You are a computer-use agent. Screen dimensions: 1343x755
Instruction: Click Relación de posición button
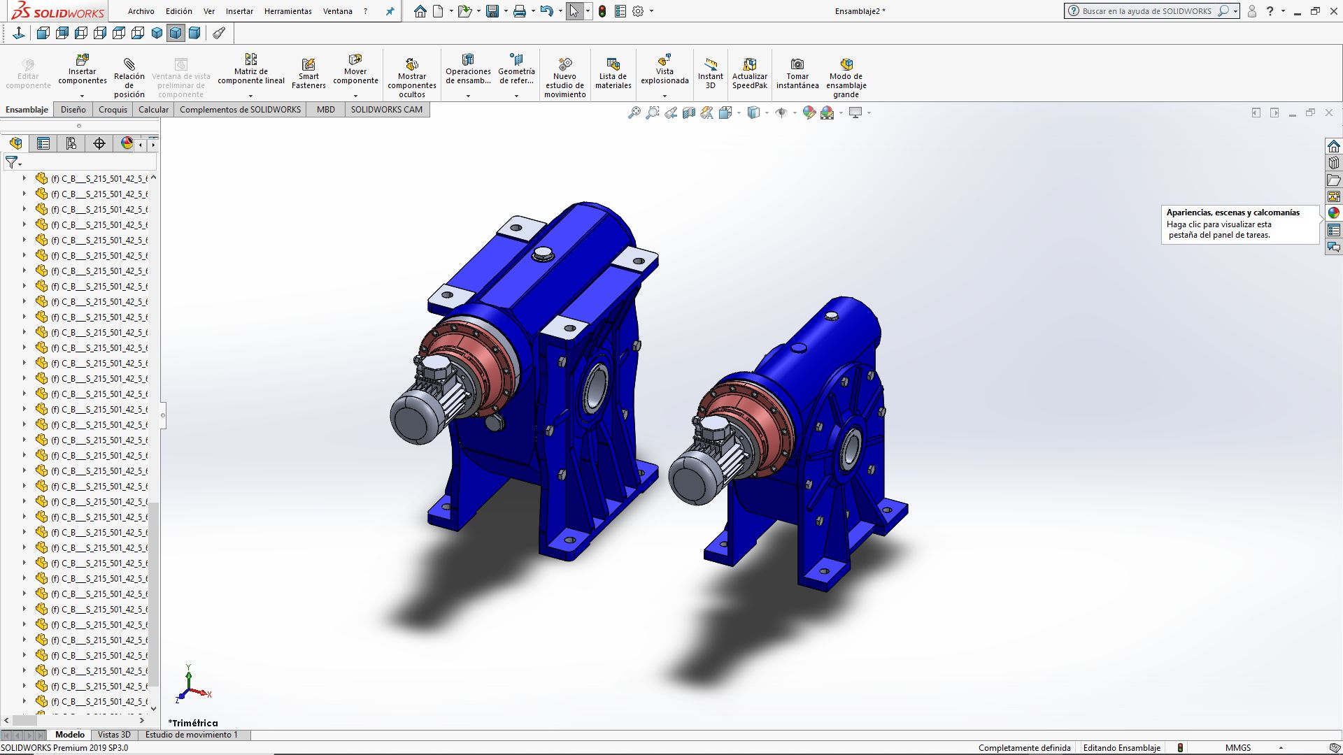point(129,75)
